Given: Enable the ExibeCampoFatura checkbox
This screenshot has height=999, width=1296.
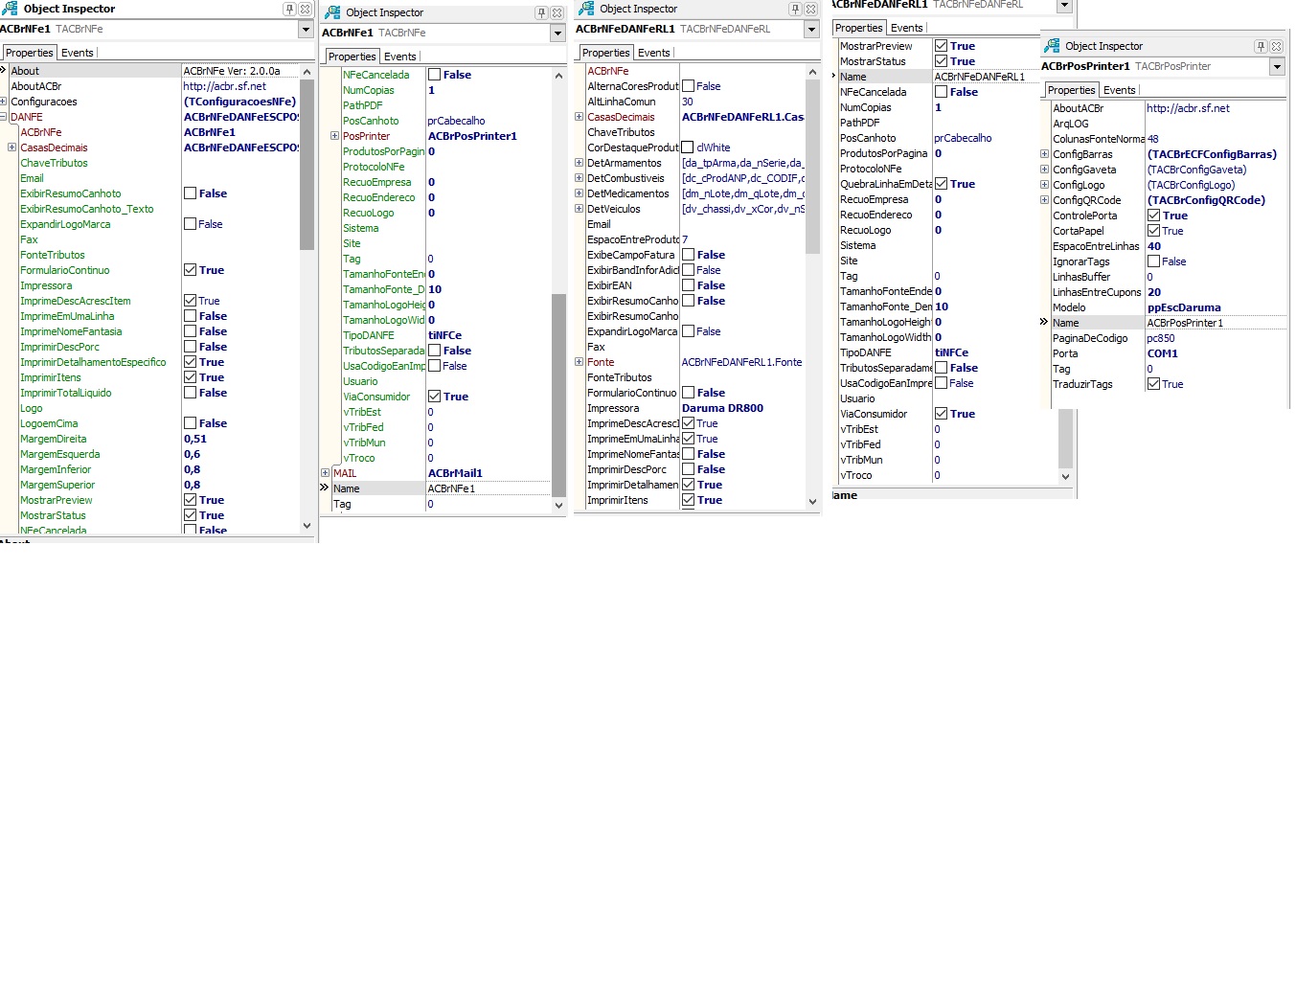Looking at the screenshot, I should [688, 255].
